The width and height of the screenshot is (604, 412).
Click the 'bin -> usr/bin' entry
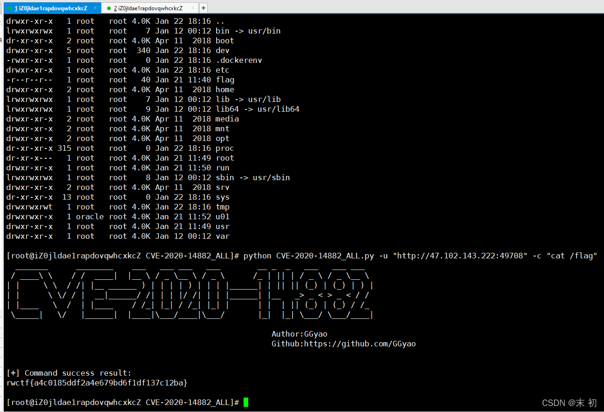point(248,31)
